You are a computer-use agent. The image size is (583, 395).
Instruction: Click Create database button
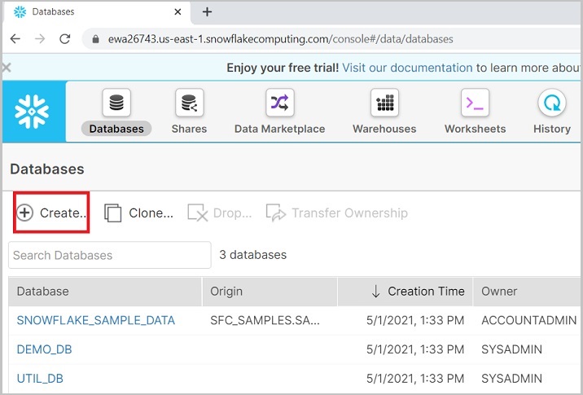pos(52,213)
